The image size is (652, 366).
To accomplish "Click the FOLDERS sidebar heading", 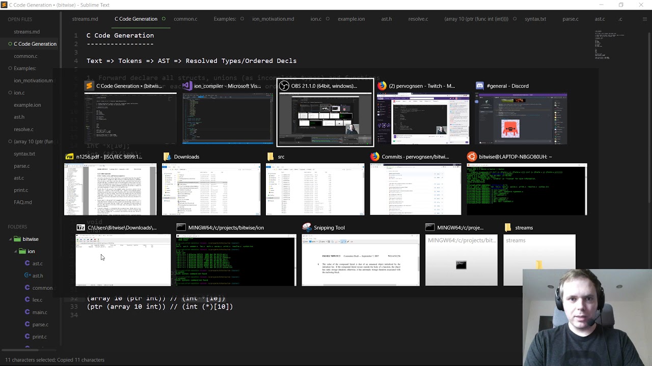I will 17,227.
